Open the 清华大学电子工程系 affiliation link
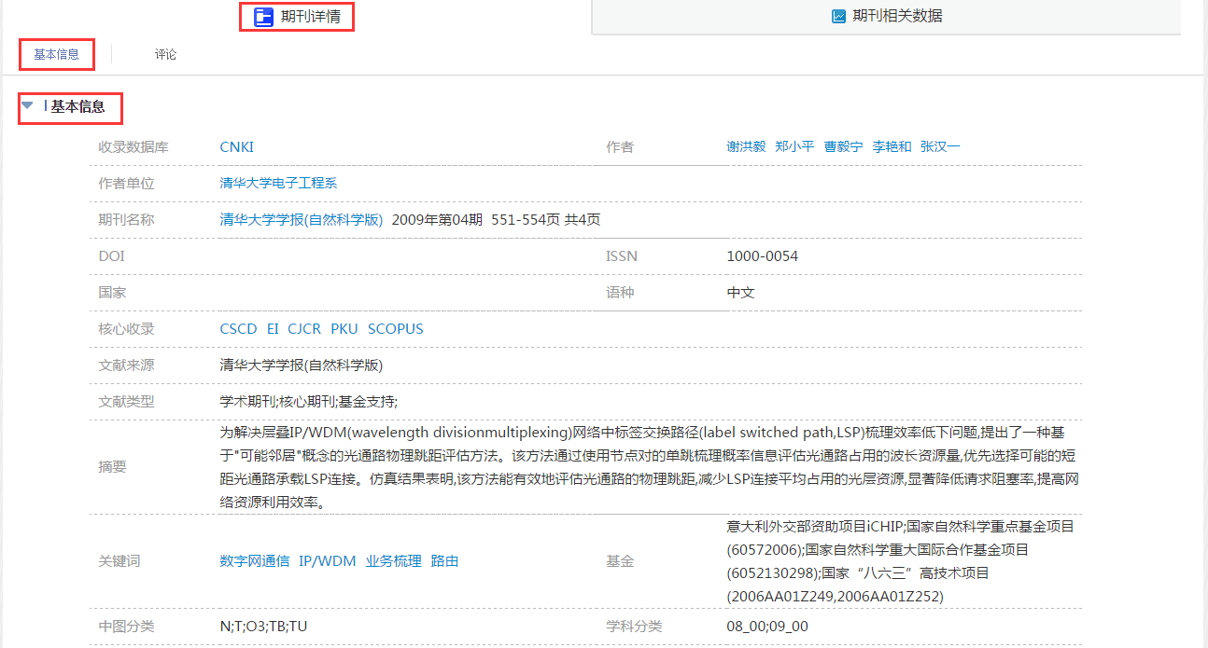The height and width of the screenshot is (648, 1208). (x=278, y=184)
